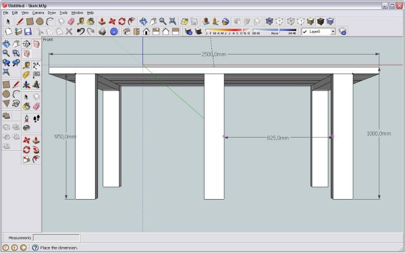Select the 3D Text tool in left panel
The width and height of the screenshot is (405, 253).
click(x=36, y=85)
